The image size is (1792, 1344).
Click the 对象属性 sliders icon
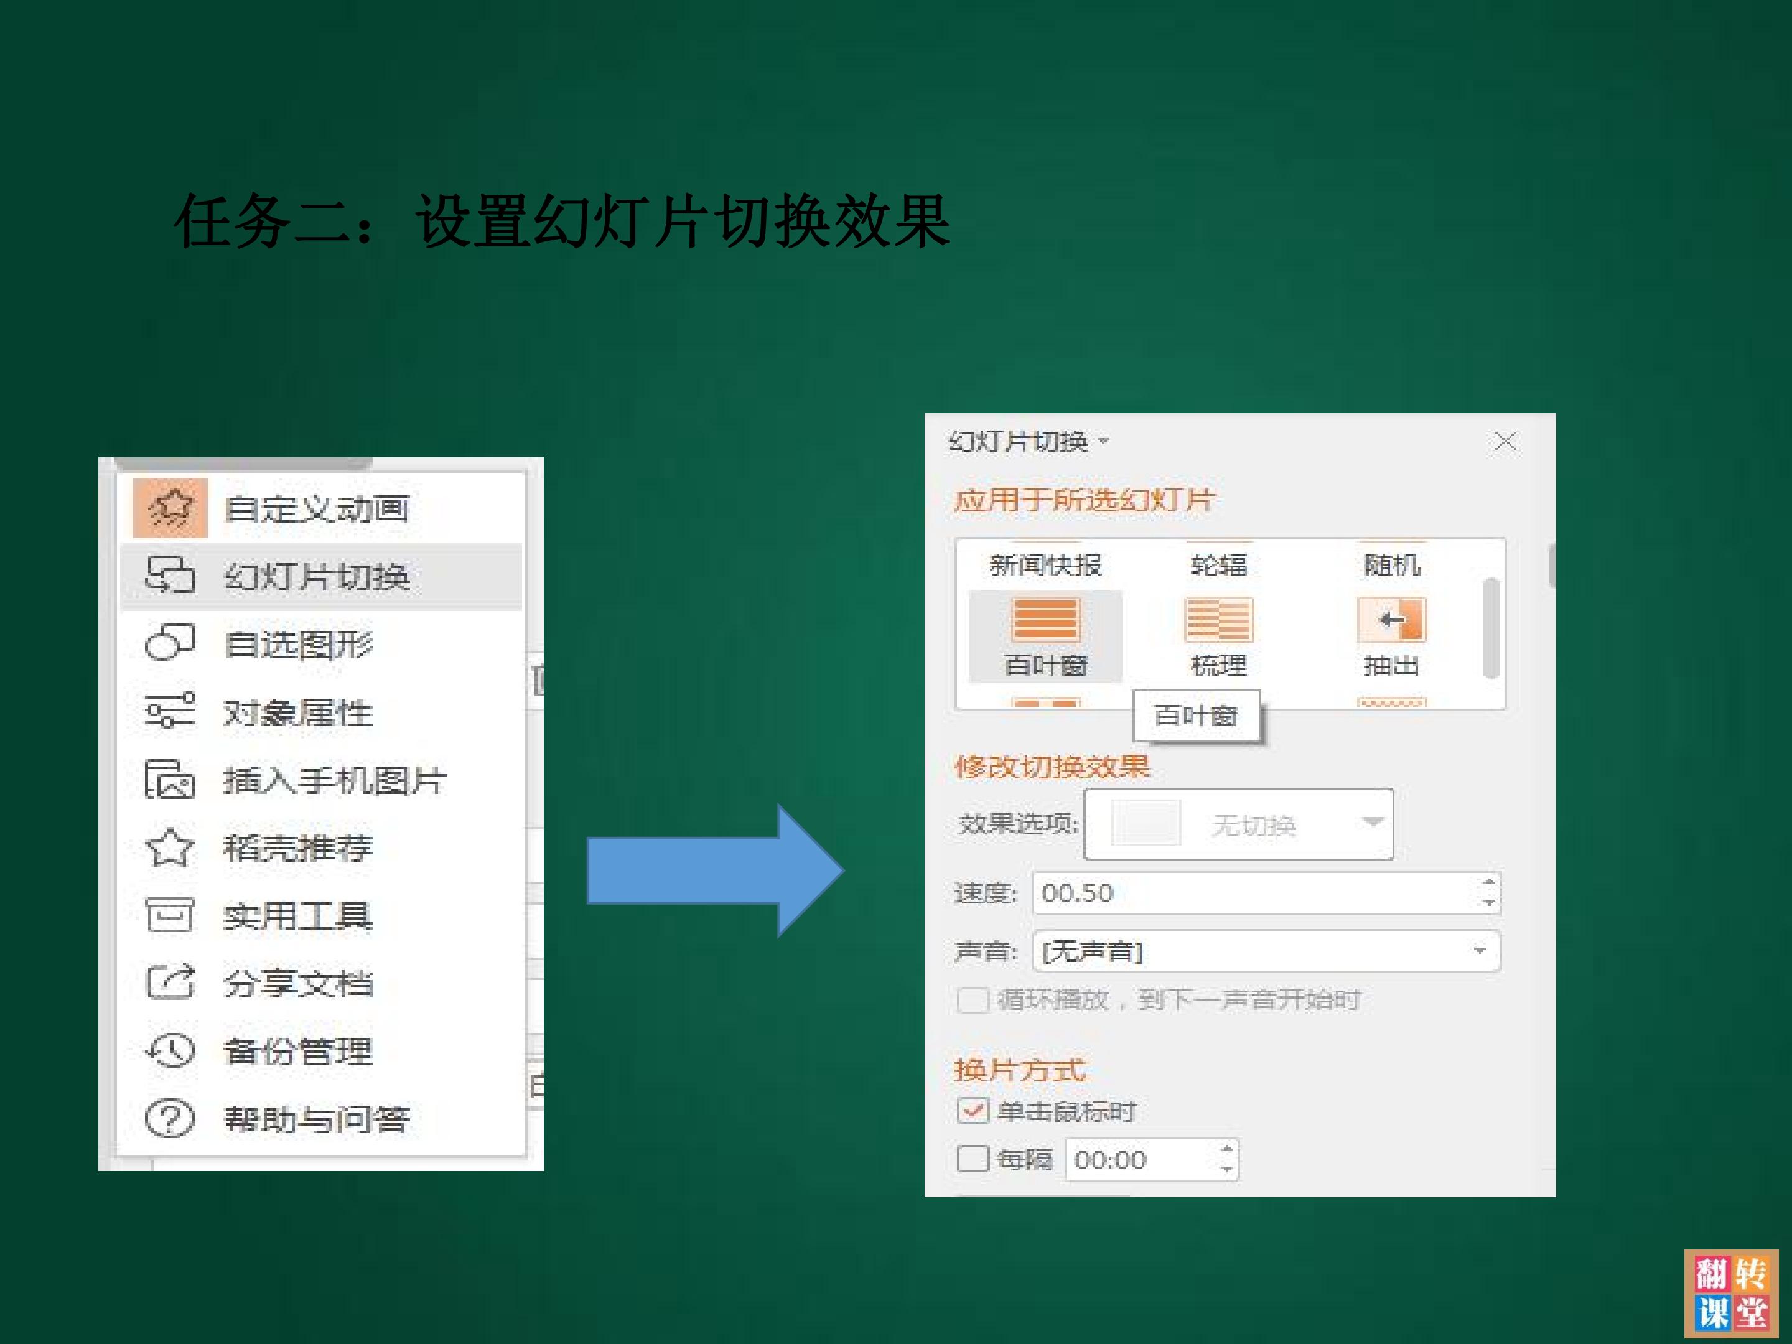(x=170, y=711)
